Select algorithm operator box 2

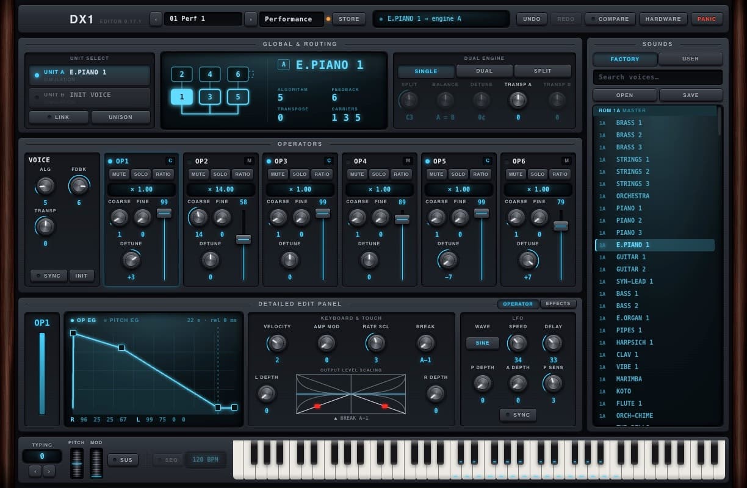coord(181,74)
